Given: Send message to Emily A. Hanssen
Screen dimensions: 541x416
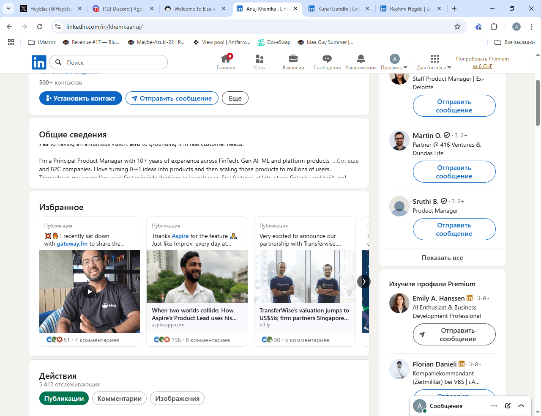Looking at the screenshot, I should click(x=454, y=334).
